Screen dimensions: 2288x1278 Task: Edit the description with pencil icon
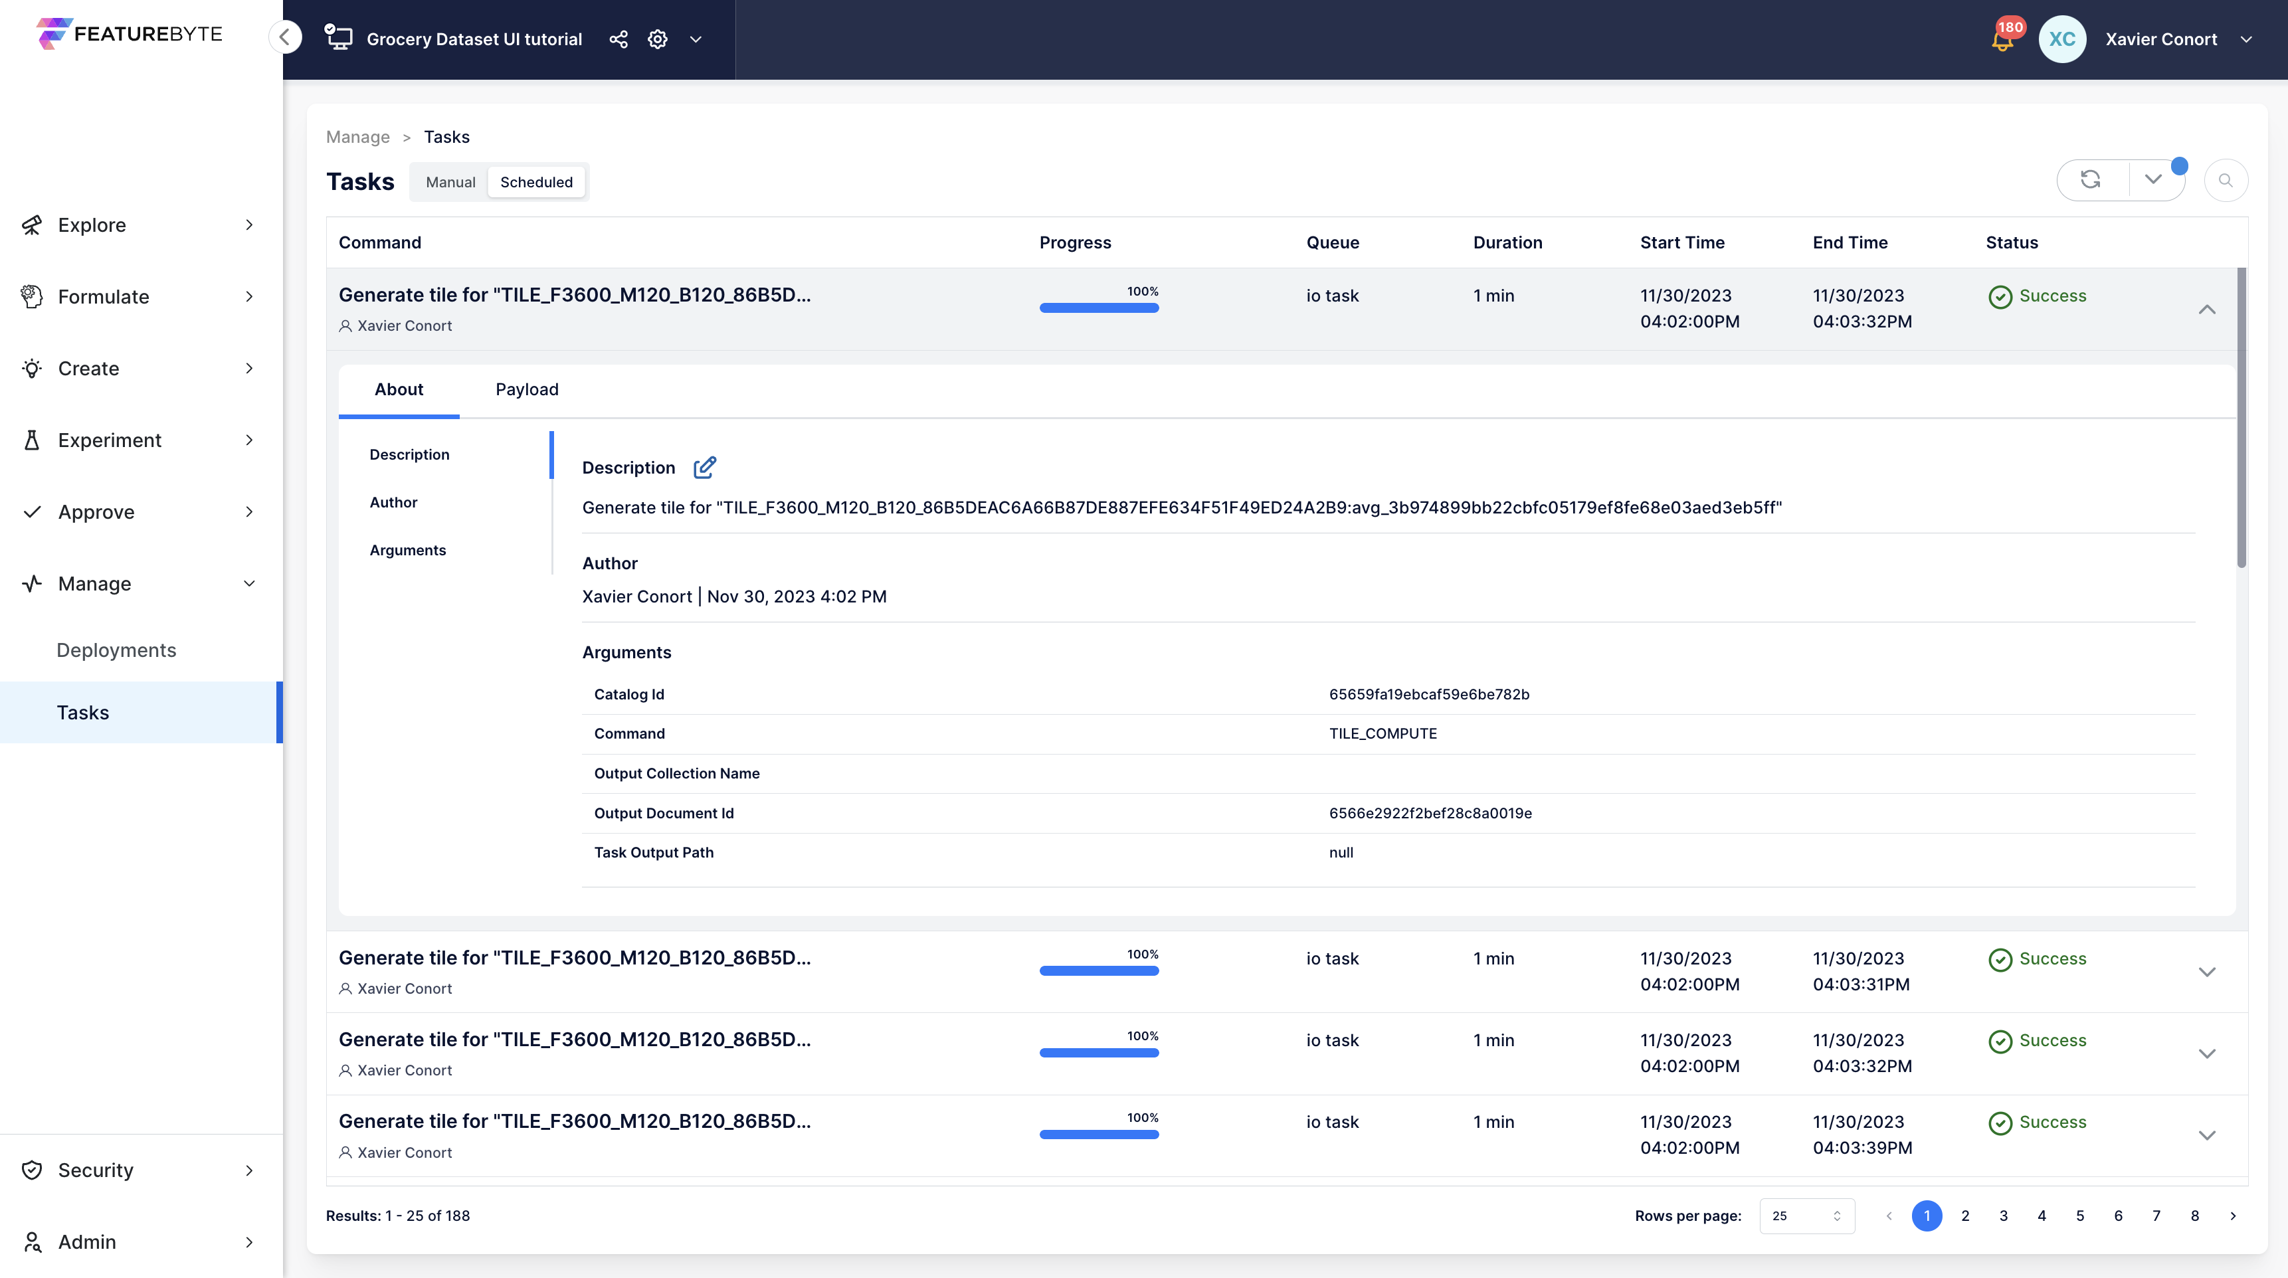[x=704, y=467]
